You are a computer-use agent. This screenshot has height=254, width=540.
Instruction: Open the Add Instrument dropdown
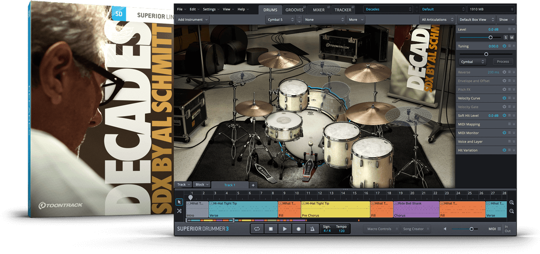192,20
